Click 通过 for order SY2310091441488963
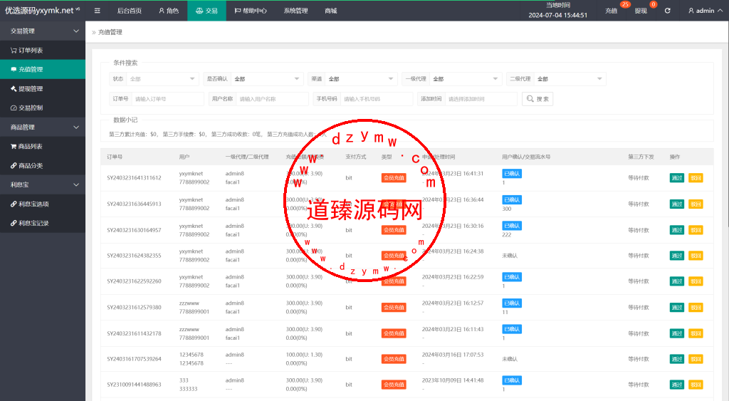Image resolution: width=729 pixels, height=401 pixels. pos(677,384)
